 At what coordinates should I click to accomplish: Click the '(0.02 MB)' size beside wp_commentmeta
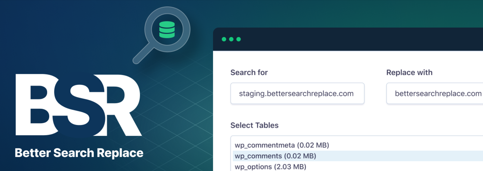coord(313,145)
